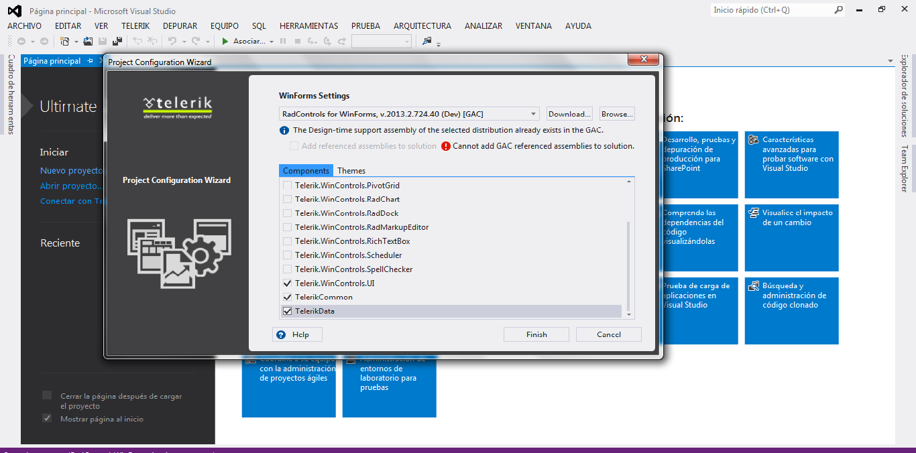The width and height of the screenshot is (916, 453).
Task: Select the Components tab
Action: [x=306, y=171]
